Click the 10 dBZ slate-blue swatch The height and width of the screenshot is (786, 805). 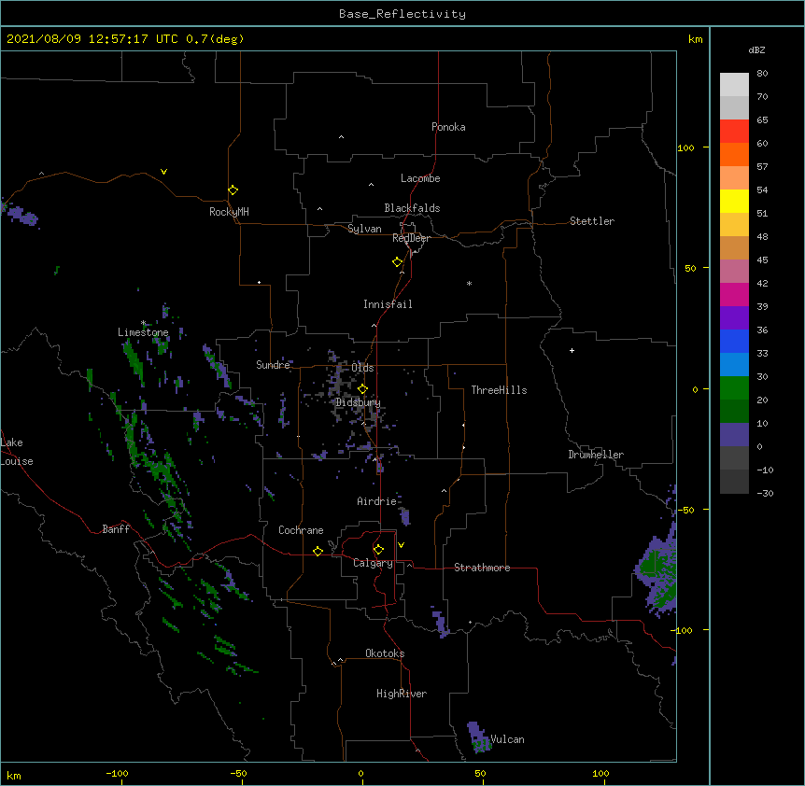(734, 435)
